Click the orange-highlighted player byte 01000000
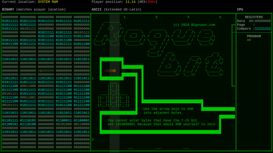 tap(46, 71)
